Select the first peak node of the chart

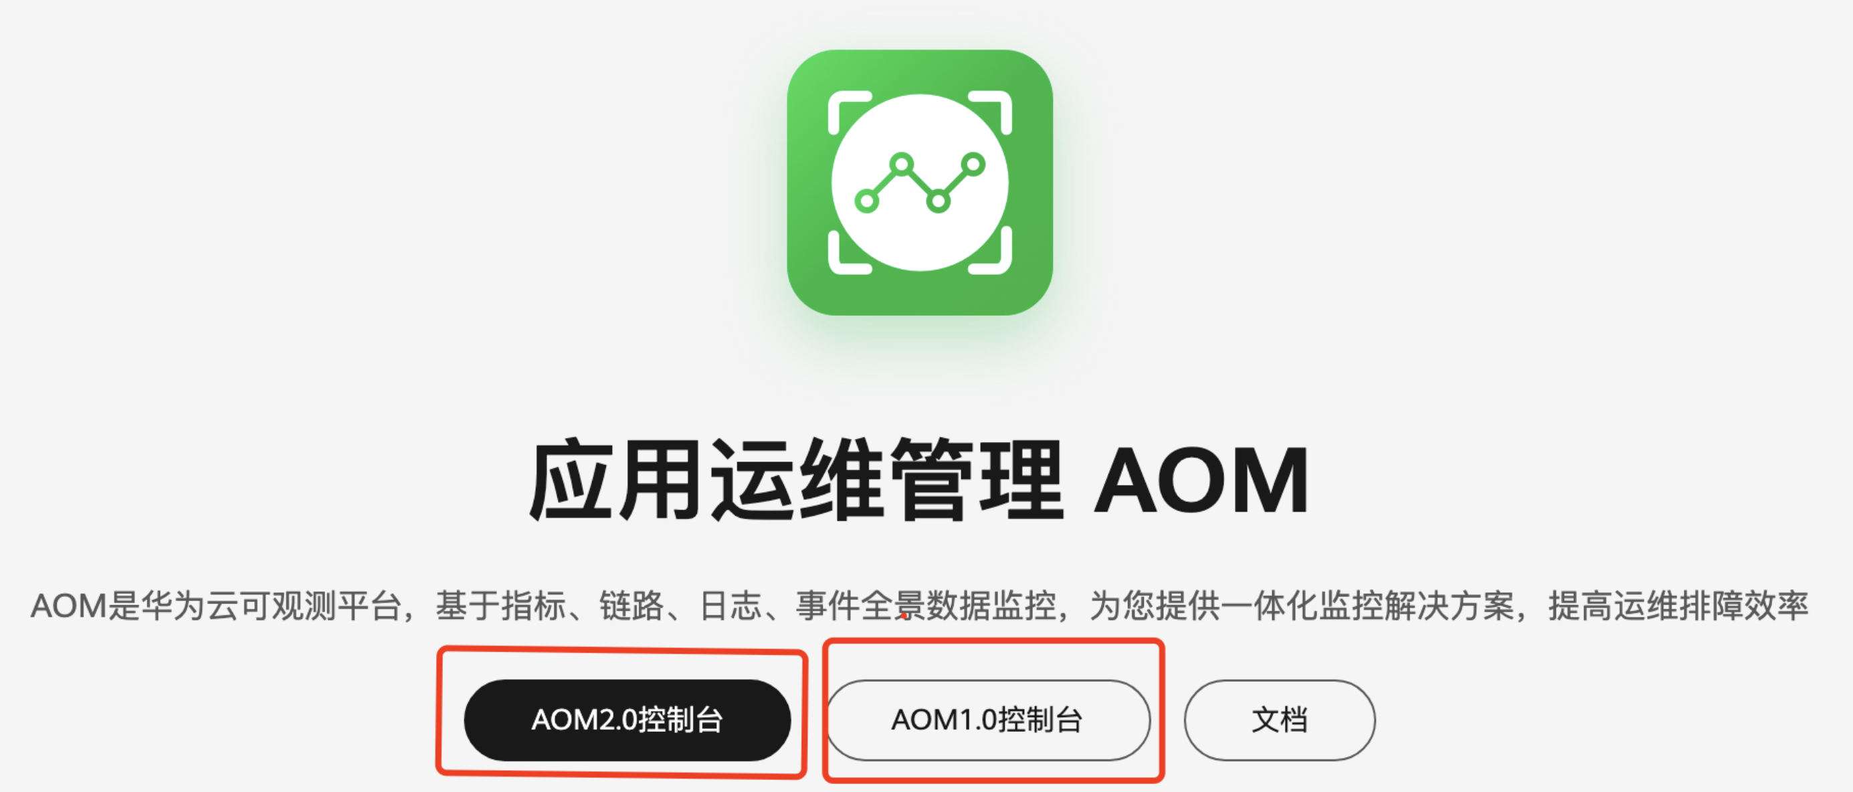click(x=901, y=165)
